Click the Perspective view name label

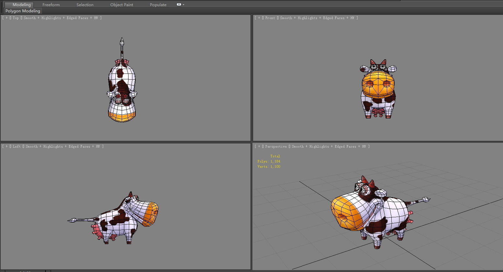point(276,147)
